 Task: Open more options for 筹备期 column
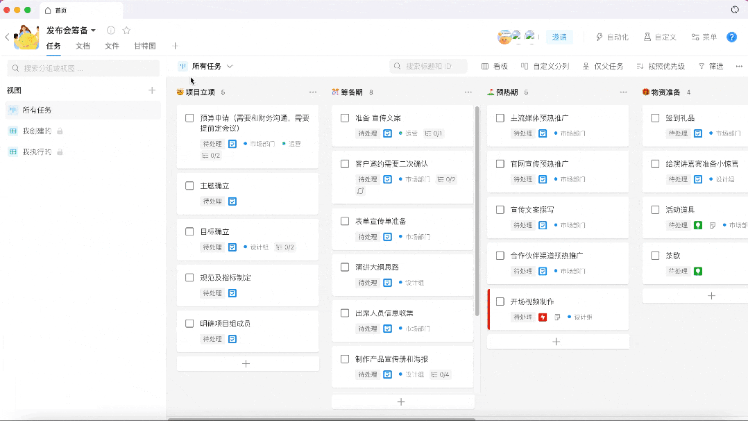468,92
